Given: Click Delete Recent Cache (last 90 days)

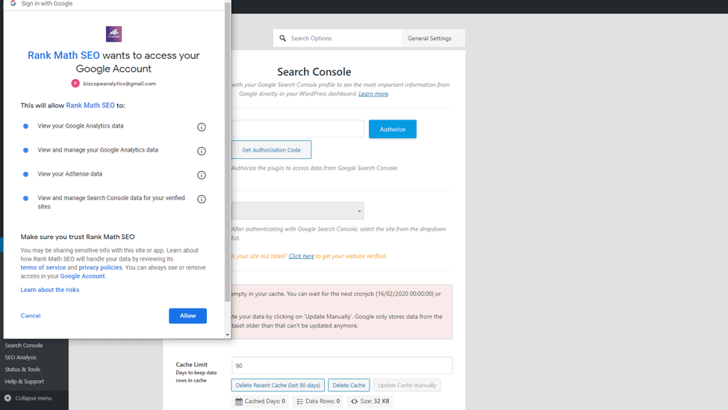Looking at the screenshot, I should point(278,385).
